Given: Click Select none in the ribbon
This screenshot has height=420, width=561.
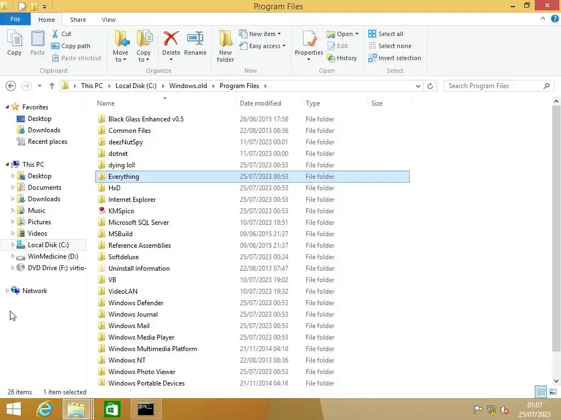Looking at the screenshot, I should 390,46.
